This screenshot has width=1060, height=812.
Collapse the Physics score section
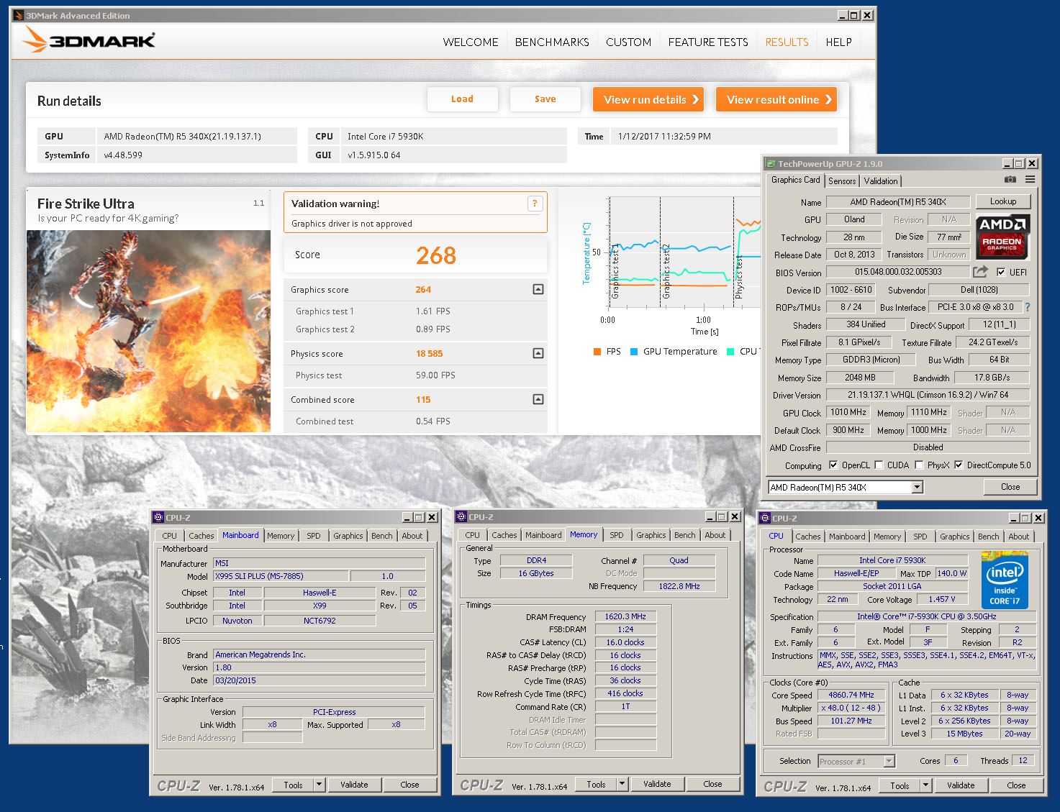[538, 353]
